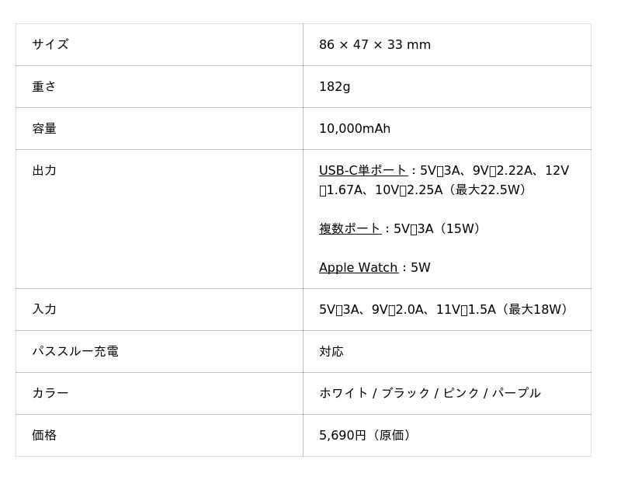Click the パススルー充電 label
Screen dimensions: 621x480
(x=75, y=352)
